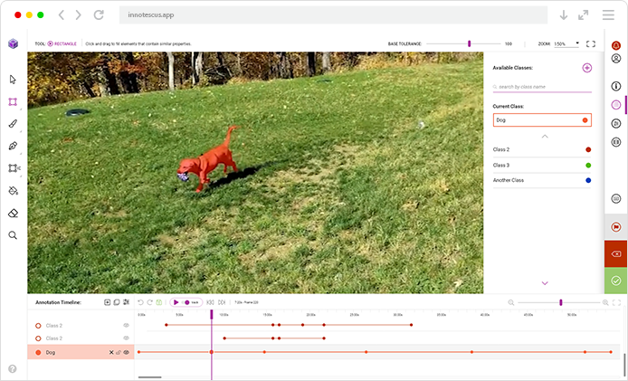Toggle visibility of the top Class 2 track

point(127,325)
